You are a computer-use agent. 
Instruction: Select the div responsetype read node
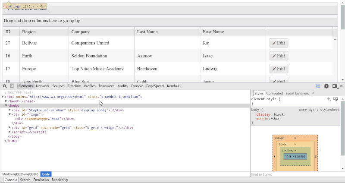pos(45,119)
